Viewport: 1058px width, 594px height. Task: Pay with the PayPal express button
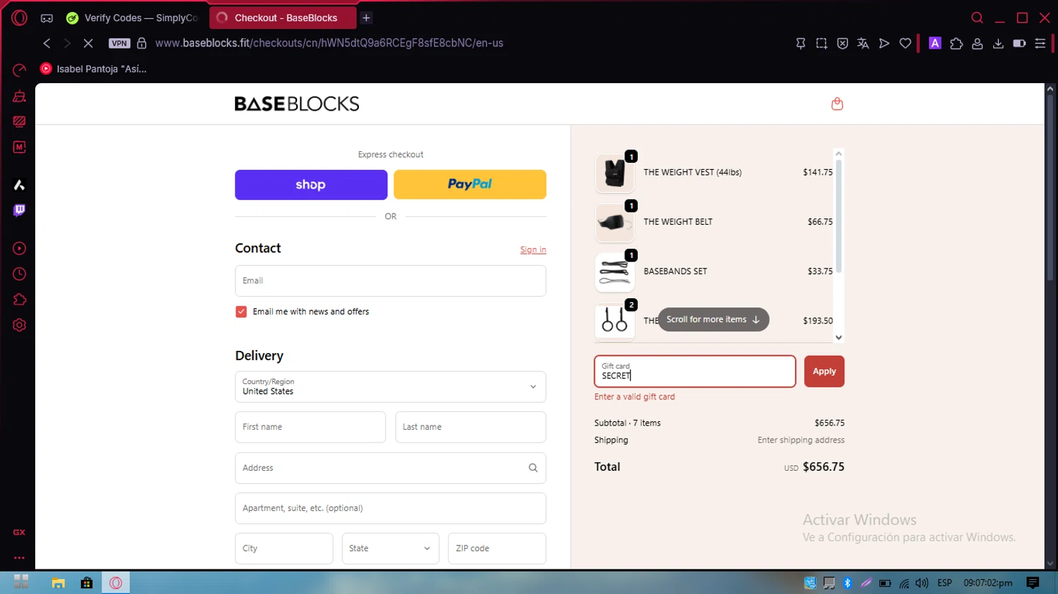pyautogui.click(x=470, y=185)
